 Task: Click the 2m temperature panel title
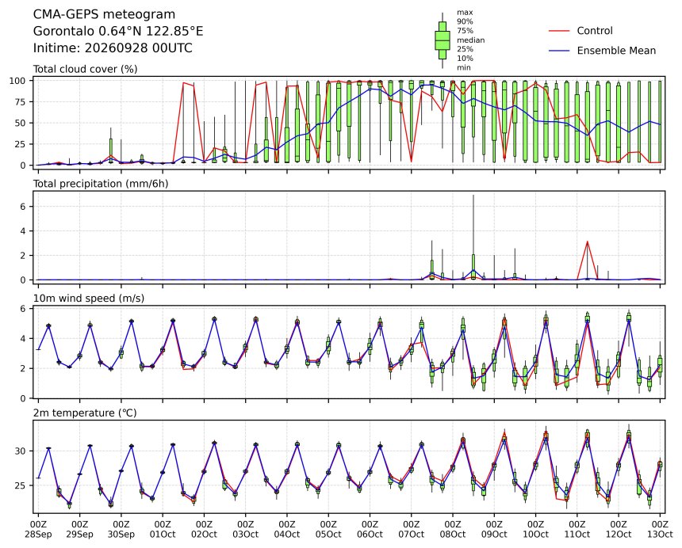pyautogui.click(x=85, y=413)
